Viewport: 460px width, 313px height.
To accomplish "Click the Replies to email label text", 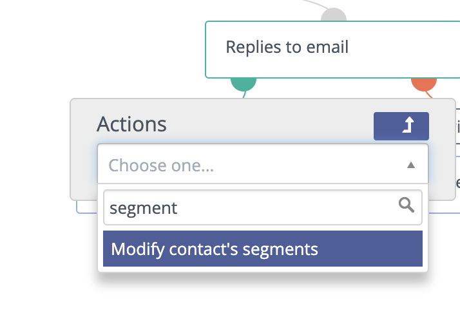I will [287, 47].
